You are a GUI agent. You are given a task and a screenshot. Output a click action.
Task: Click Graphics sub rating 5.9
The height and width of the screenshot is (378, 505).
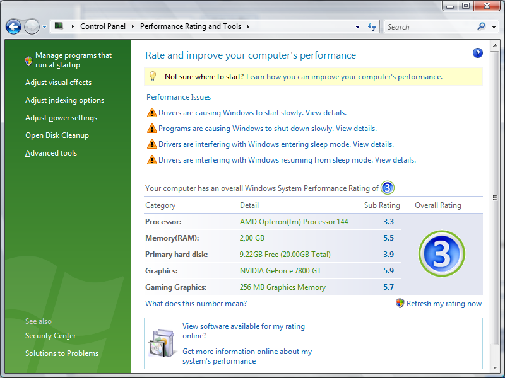click(x=388, y=271)
